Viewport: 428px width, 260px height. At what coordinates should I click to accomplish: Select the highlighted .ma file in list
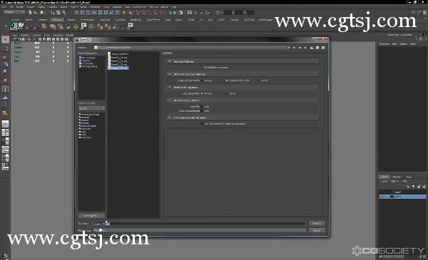coord(118,68)
